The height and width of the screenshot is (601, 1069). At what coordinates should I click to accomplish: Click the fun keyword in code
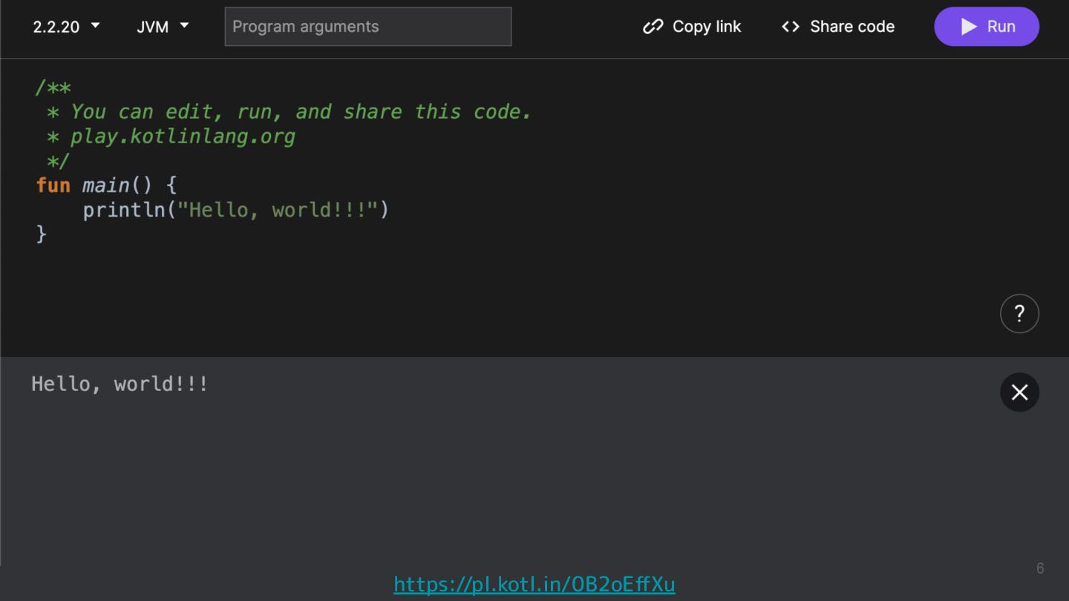[x=53, y=185]
